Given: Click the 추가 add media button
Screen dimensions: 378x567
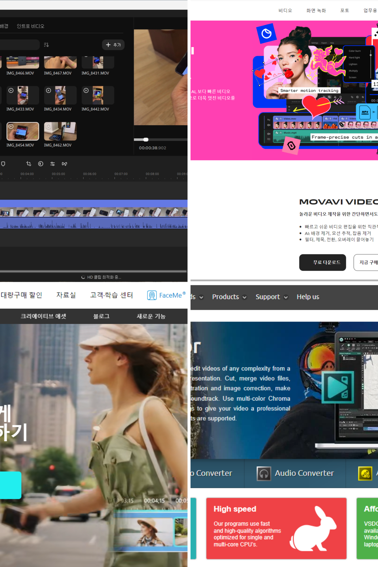Looking at the screenshot, I should (x=113, y=45).
